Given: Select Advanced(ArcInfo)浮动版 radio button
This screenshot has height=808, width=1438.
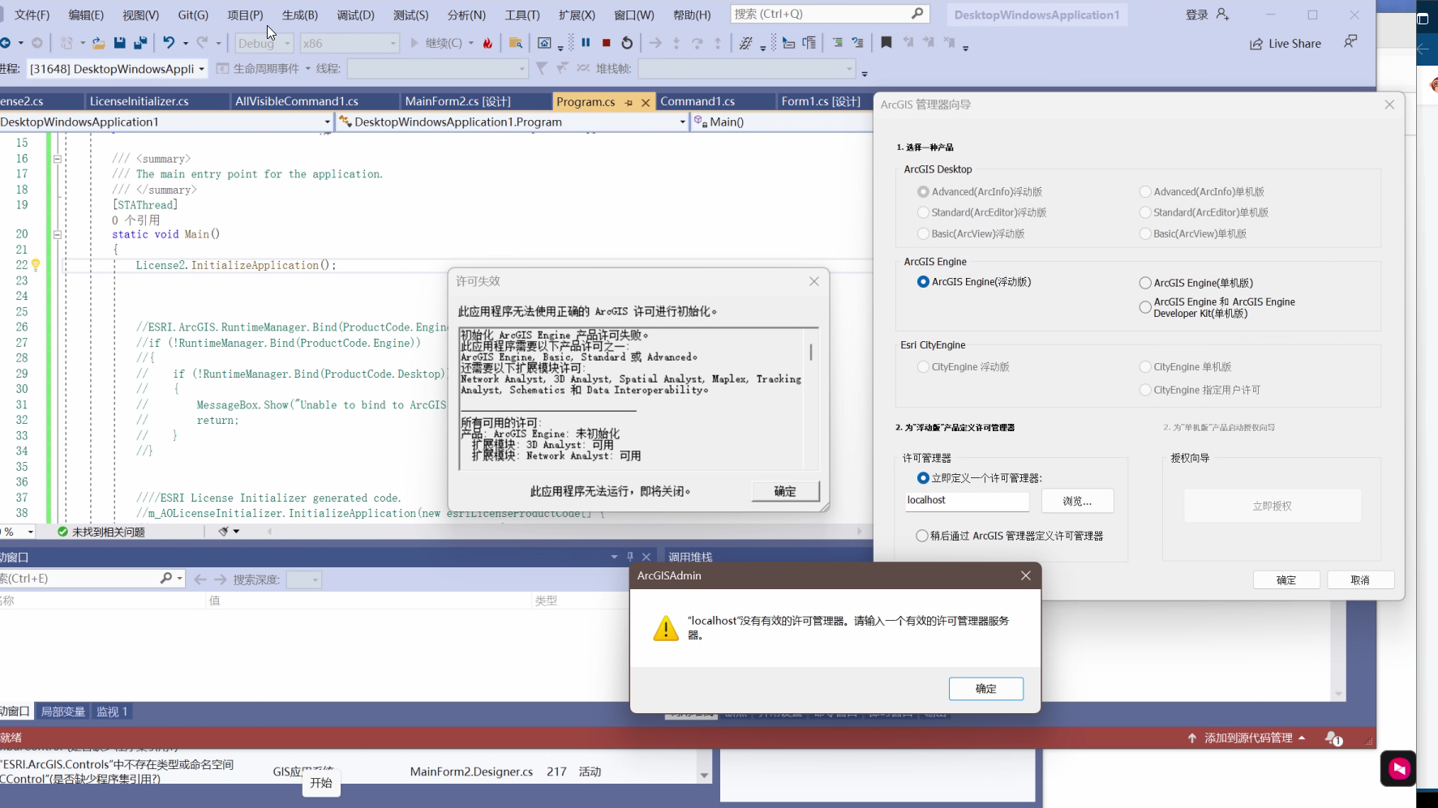Looking at the screenshot, I should [x=923, y=192].
